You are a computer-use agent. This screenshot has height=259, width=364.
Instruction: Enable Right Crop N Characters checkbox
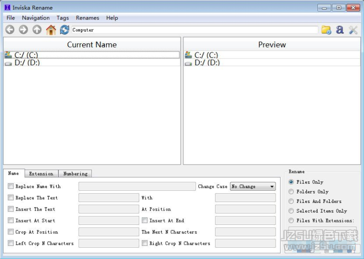tap(145, 243)
